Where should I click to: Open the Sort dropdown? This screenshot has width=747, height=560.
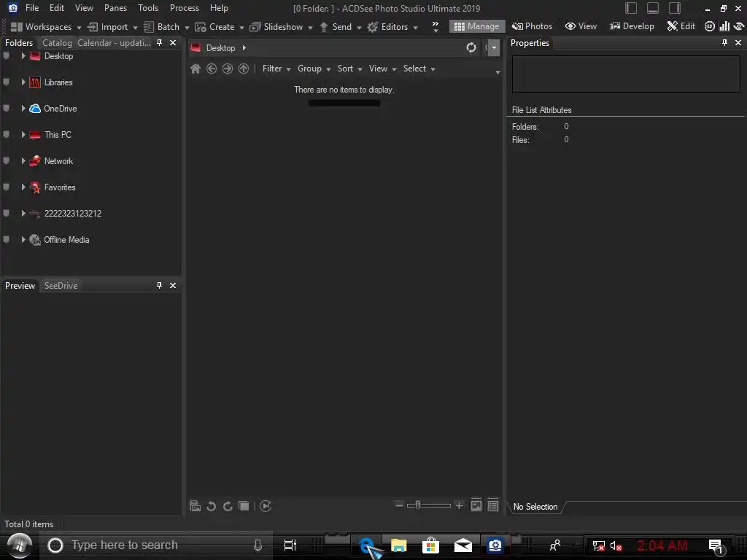[x=349, y=69]
